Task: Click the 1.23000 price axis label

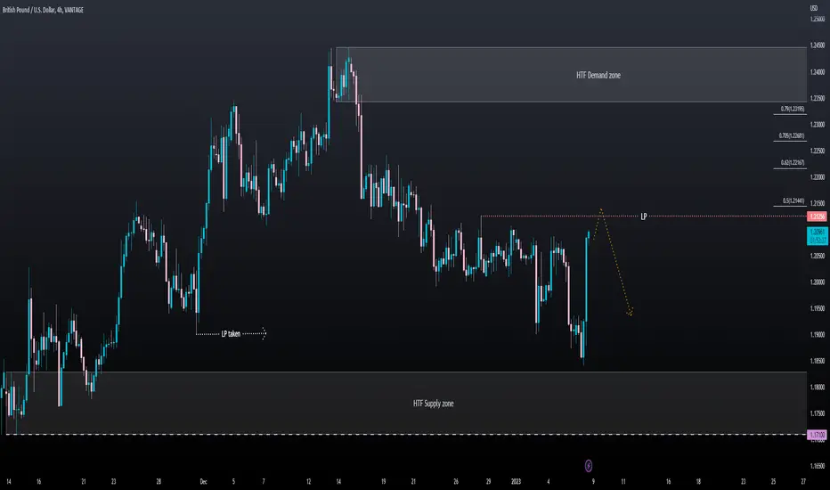Action: coord(818,125)
